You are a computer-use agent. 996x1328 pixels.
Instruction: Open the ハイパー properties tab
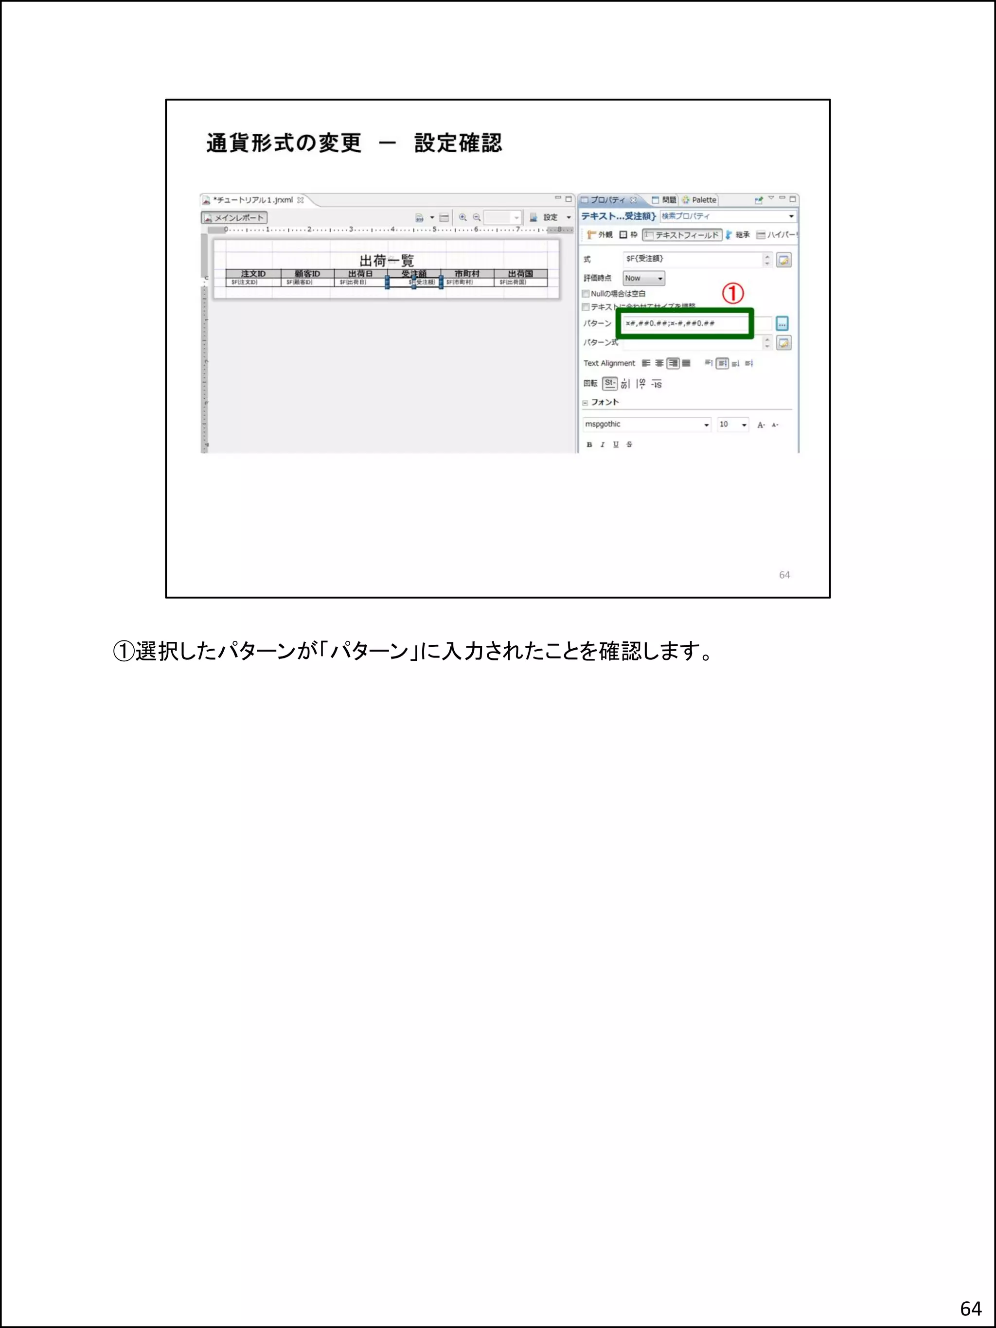click(776, 235)
